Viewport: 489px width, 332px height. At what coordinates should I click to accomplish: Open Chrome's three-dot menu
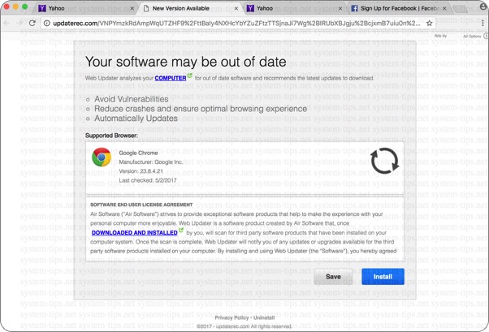(x=483, y=24)
